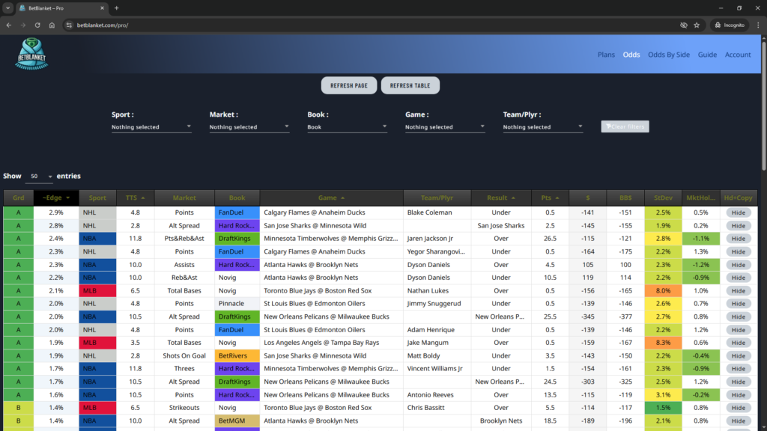Click the StDev column header
Image resolution: width=767 pixels, height=431 pixels.
[663, 198]
